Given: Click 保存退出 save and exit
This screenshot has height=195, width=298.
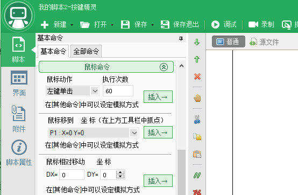Looking at the screenshot, I should [x=180, y=25].
